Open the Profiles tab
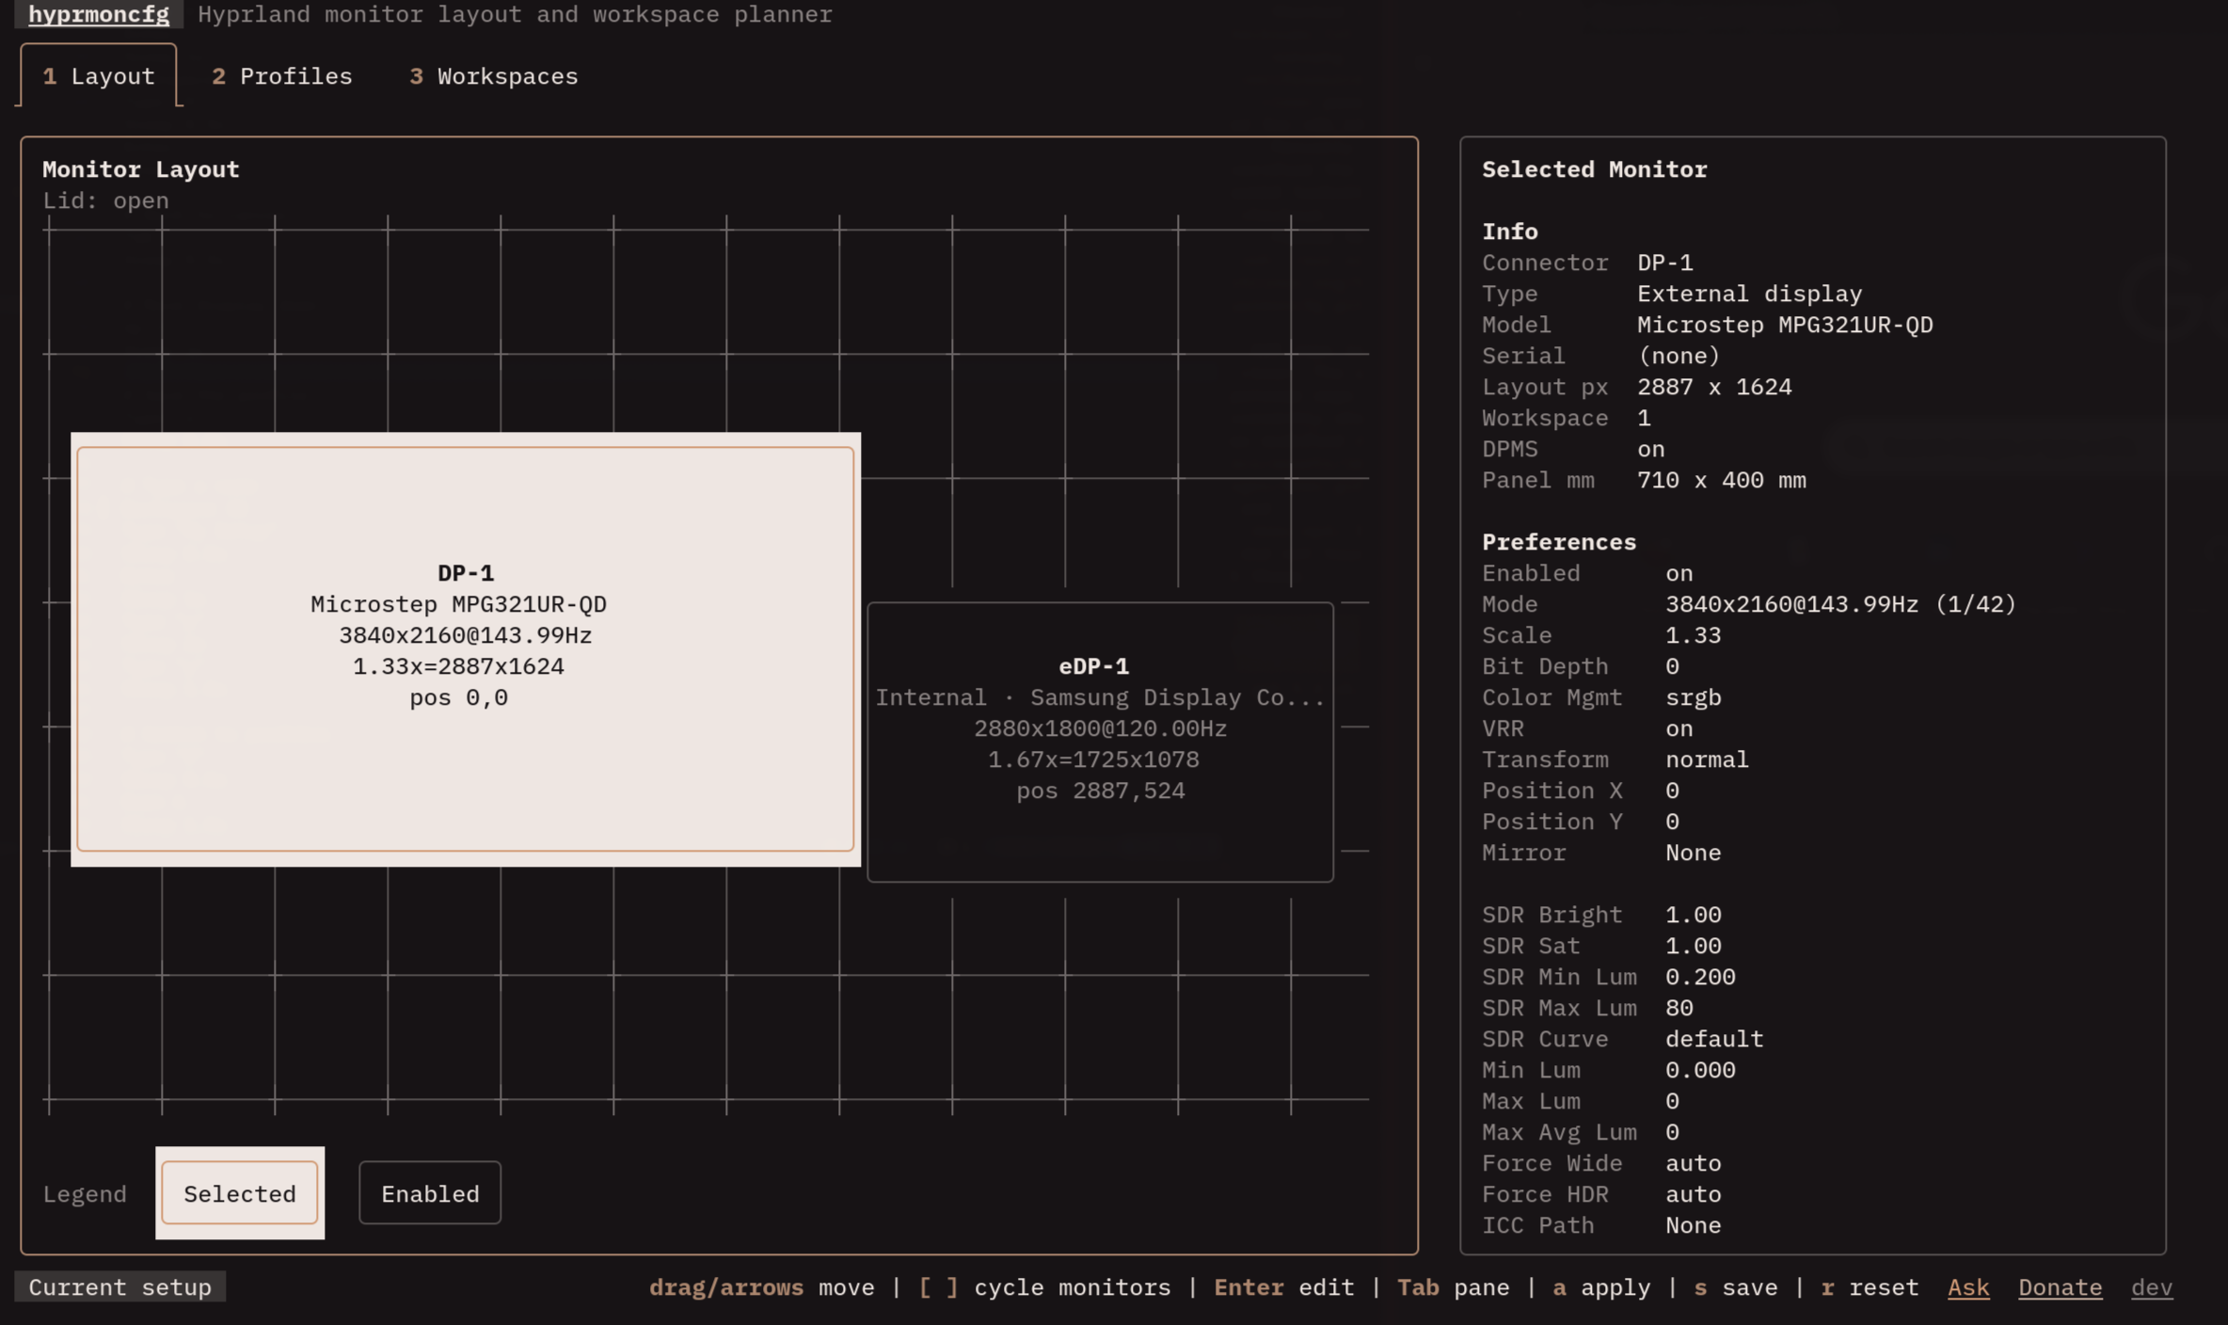 (282, 76)
